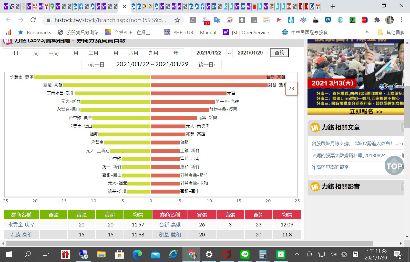
Task: Toggle the system volume icon
Action: [333, 254]
